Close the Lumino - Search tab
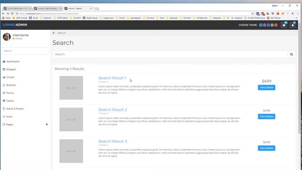The width and height of the screenshot is (302, 170). coord(91,8)
